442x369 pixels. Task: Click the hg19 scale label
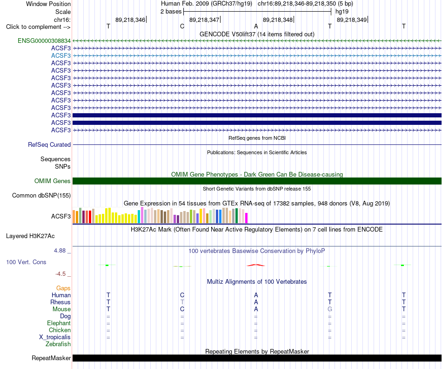(x=342, y=12)
